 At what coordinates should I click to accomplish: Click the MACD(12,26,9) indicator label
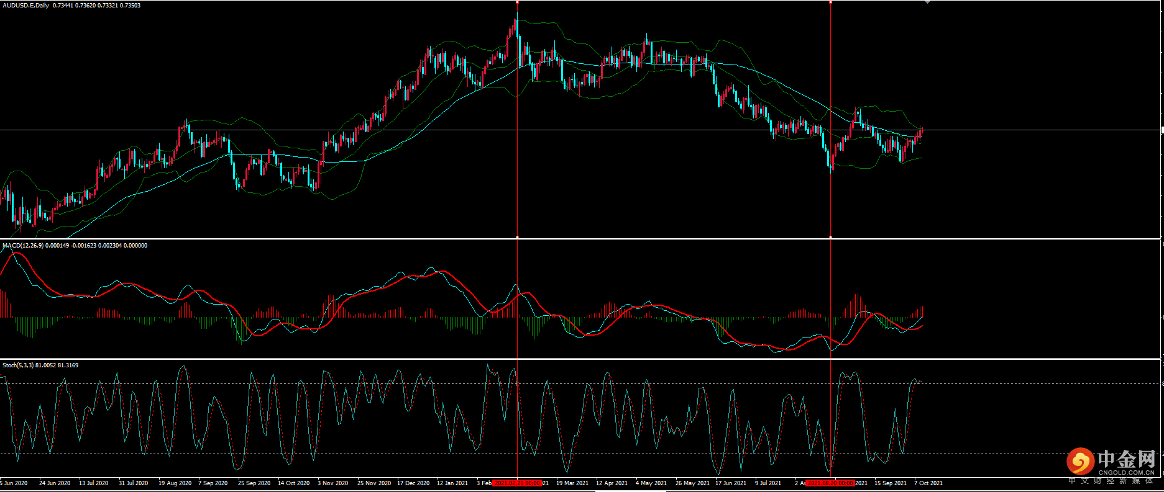23,246
